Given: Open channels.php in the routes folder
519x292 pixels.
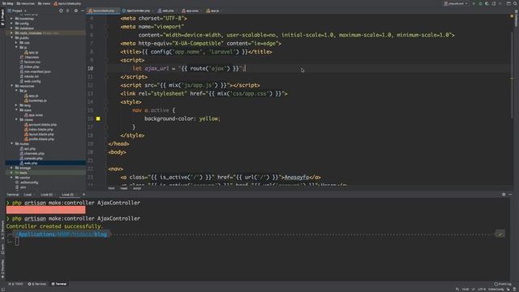Looking at the screenshot, I should pyautogui.click(x=32, y=153).
